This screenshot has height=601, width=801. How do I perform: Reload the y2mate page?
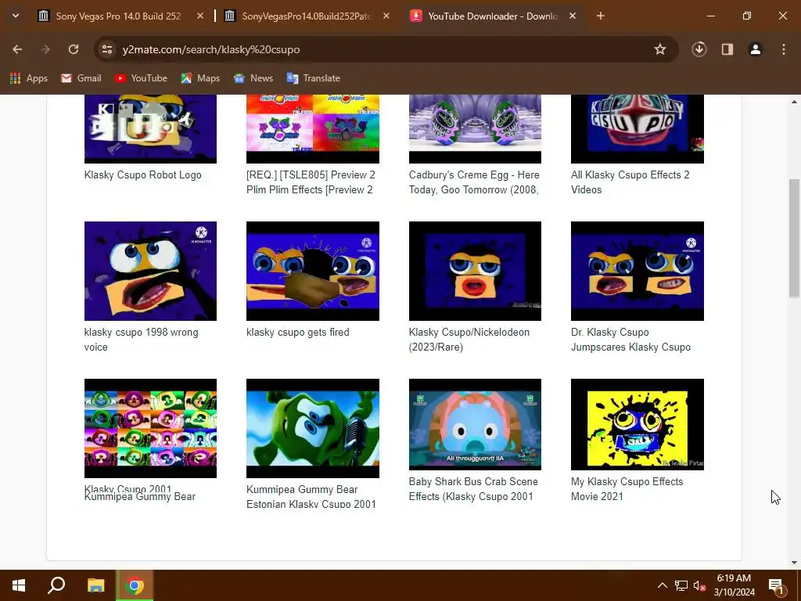74,49
